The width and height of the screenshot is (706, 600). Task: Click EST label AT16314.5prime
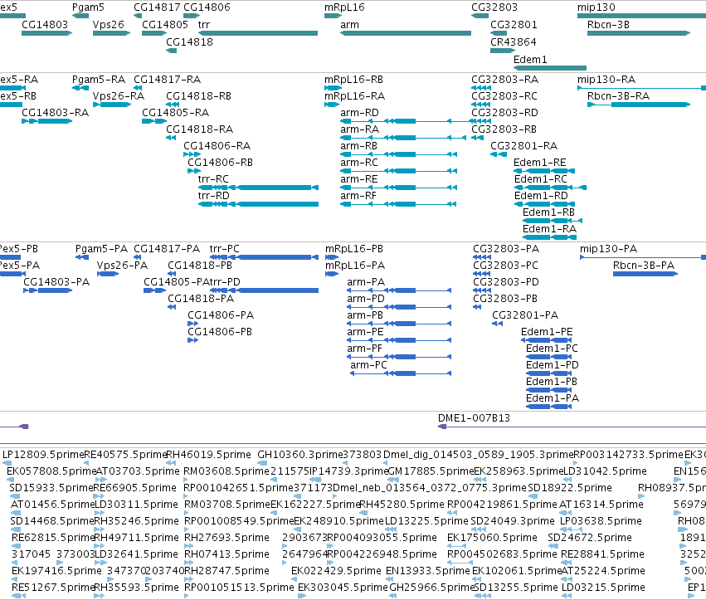pos(601,504)
